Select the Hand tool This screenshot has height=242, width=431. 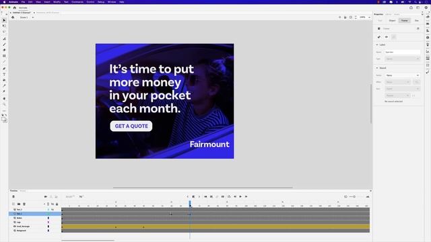(4, 98)
